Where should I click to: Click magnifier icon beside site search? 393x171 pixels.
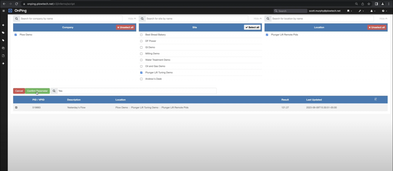[142, 19]
